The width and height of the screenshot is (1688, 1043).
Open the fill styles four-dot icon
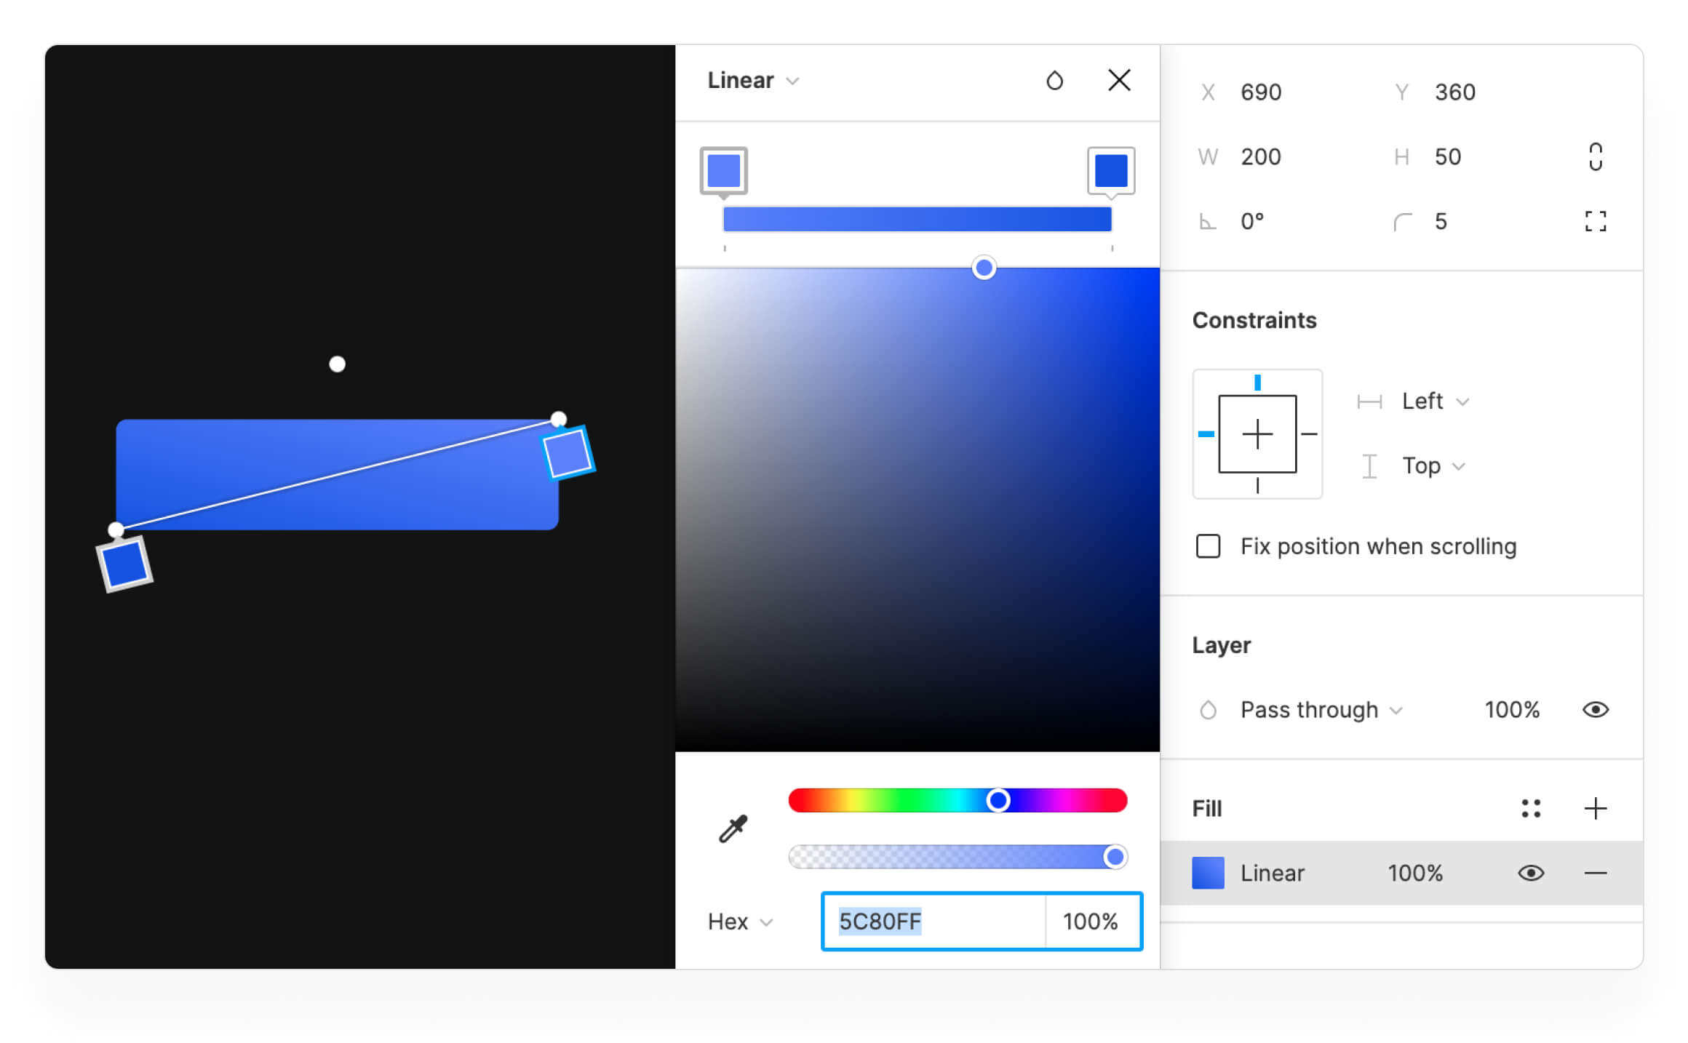[x=1530, y=808]
